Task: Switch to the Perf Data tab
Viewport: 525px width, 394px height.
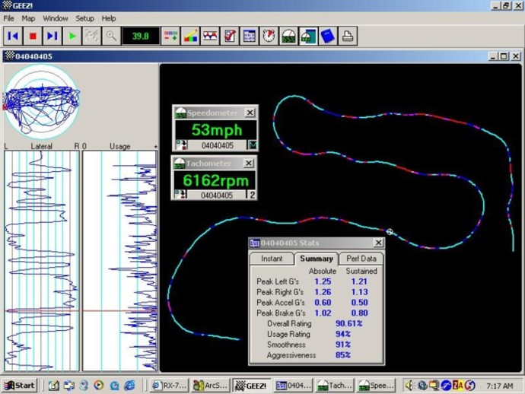Action: (360, 259)
